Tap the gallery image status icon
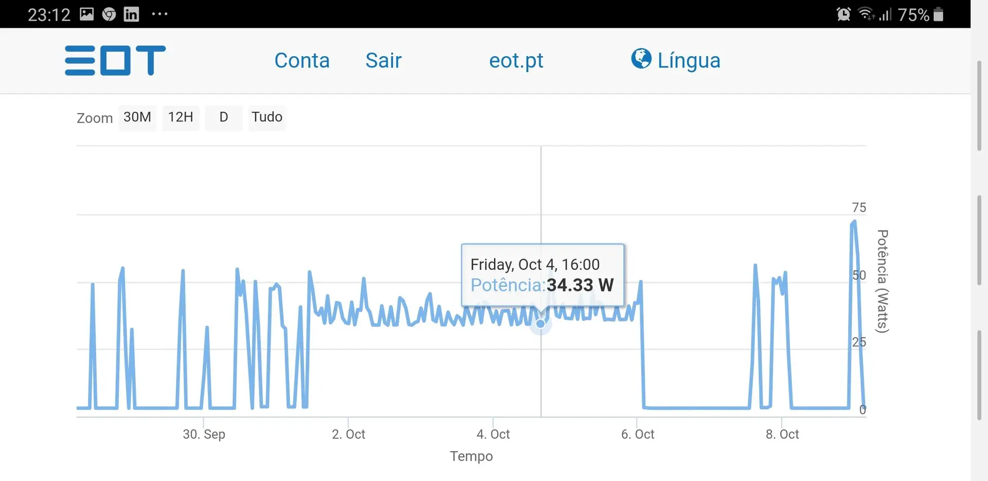This screenshot has height=481, width=988. (87, 14)
